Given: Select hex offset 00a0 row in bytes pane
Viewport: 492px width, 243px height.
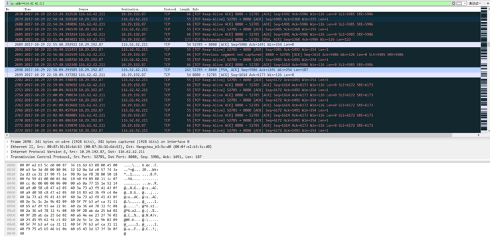Looking at the screenshot, I should (82, 211).
